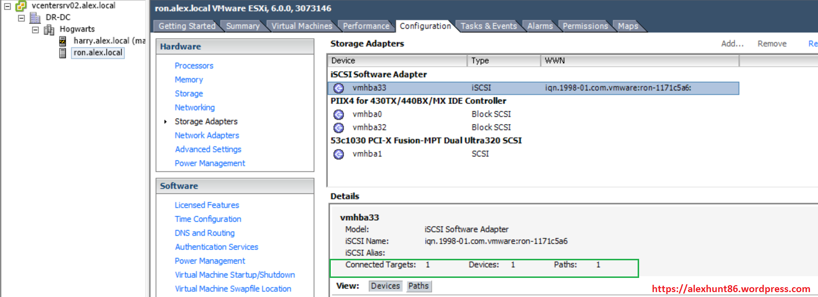Select harry.alex.local host in tree
818x297 pixels.
pos(109,41)
